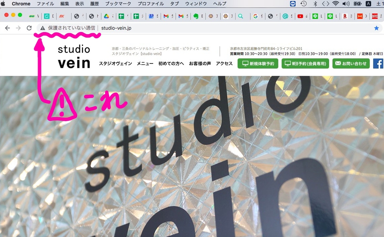This screenshot has width=384, height=237.
Task: Open the タブ menu
Action: coord(175,4)
